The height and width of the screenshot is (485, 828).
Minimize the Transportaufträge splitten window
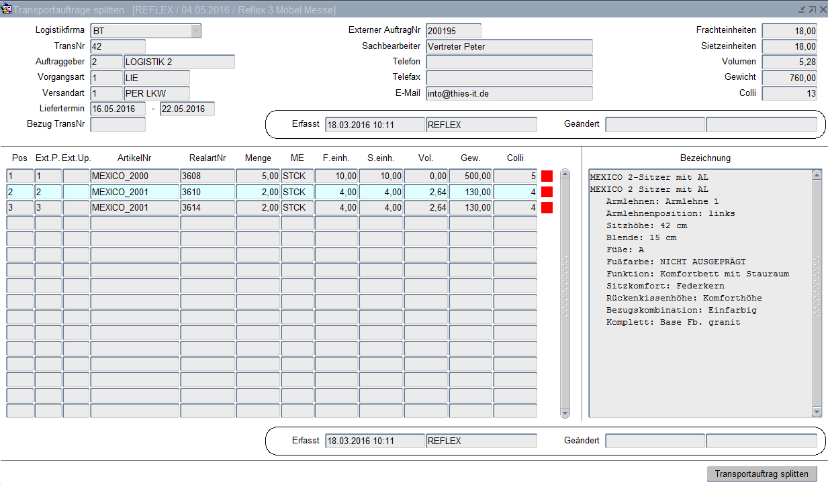coord(801,9)
